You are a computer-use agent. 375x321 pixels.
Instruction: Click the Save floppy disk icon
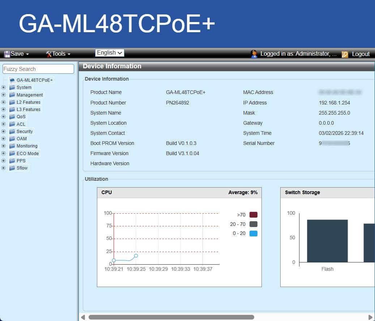[x=7, y=53]
